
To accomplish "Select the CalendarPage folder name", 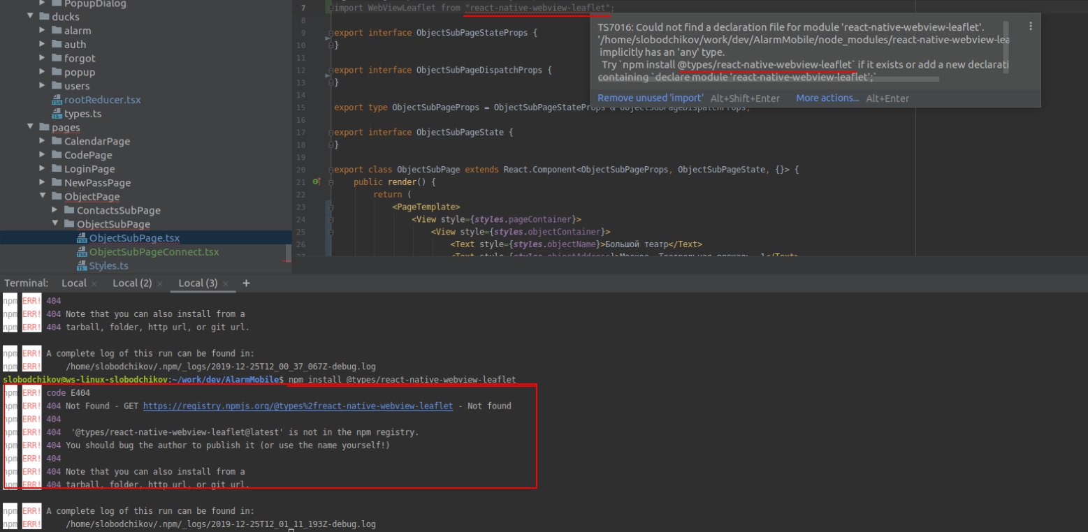I will 97,141.
